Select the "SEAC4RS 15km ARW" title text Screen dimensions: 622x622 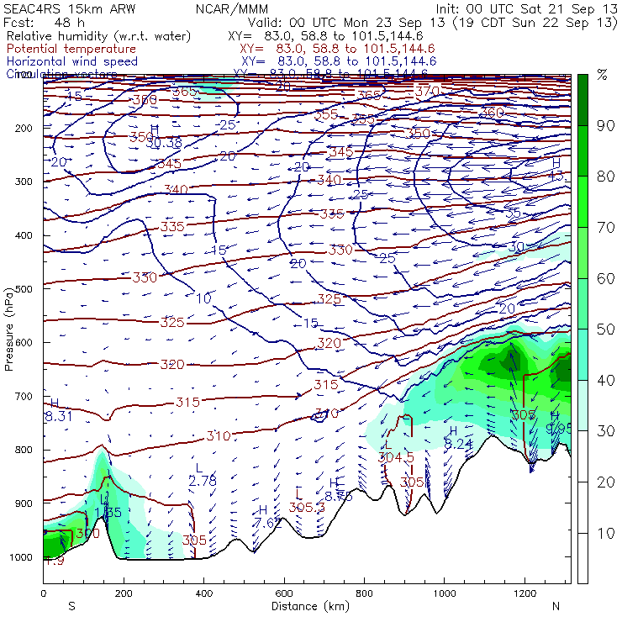pos(69,8)
